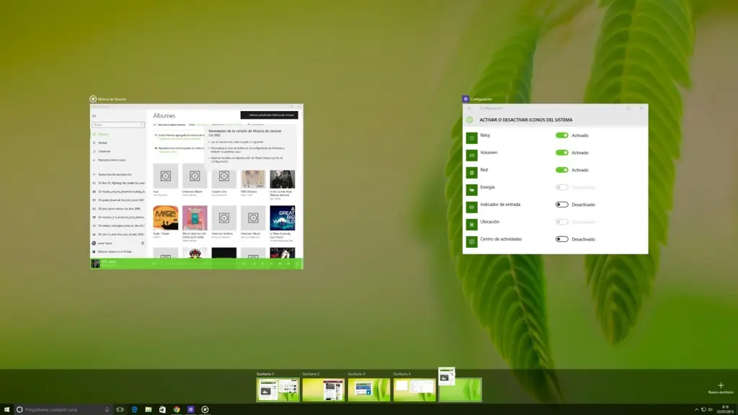738x415 pixels.
Task: Activate the Centro de actividades toggle
Action: tap(561, 239)
